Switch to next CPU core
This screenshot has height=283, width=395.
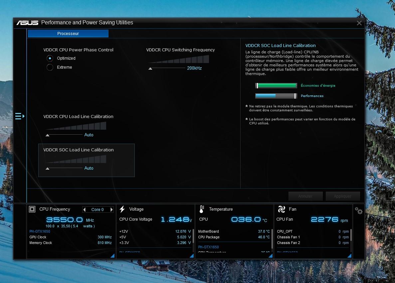(x=111, y=210)
